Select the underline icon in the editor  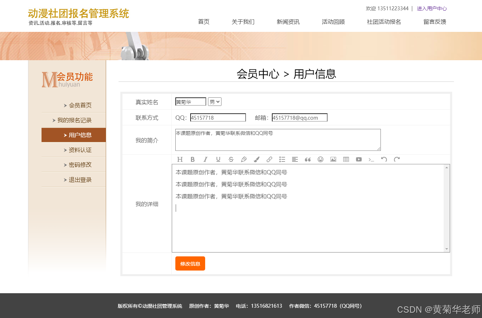click(218, 159)
